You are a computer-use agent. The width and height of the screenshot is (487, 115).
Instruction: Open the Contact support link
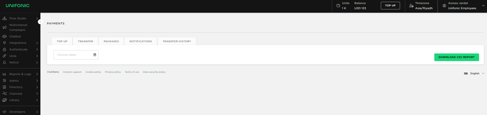coord(72,72)
